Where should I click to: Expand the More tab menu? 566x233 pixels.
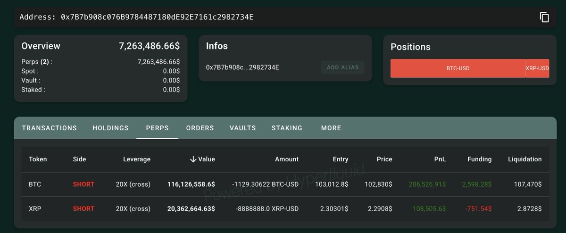point(331,128)
